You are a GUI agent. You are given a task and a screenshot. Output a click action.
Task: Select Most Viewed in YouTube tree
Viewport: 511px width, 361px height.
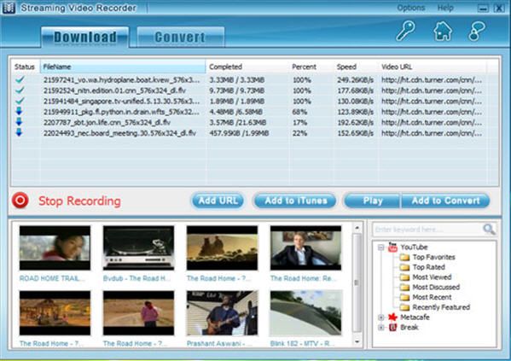pos(432,277)
